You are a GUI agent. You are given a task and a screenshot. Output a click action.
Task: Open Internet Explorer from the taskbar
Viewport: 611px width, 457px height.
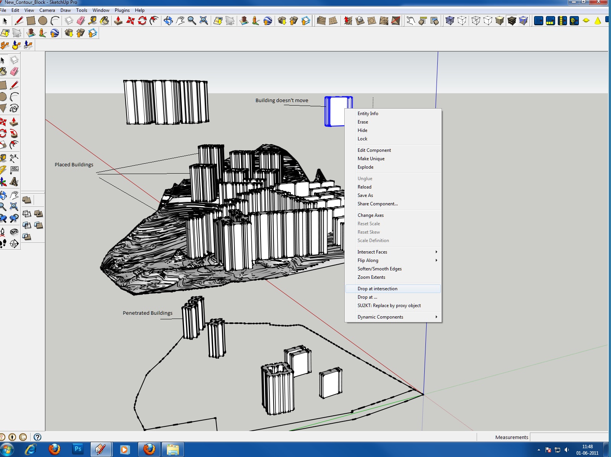30,449
